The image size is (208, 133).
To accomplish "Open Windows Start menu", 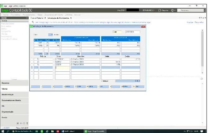I will pyautogui.click(x=3, y=131).
